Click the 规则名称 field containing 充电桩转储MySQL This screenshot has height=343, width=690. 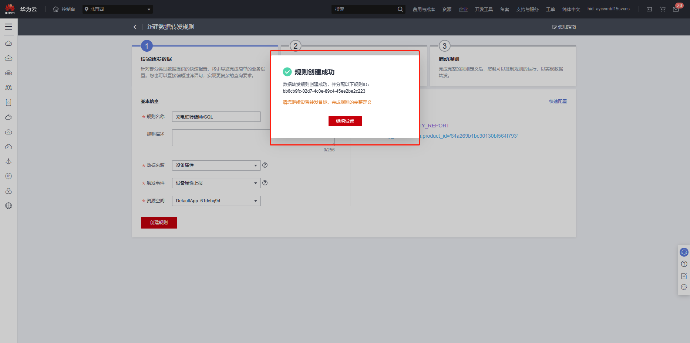pos(216,117)
